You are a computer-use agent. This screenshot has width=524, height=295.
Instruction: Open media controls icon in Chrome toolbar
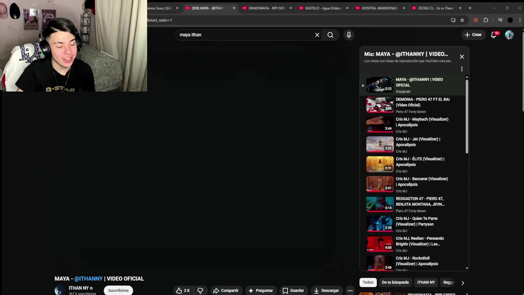tap(500, 20)
